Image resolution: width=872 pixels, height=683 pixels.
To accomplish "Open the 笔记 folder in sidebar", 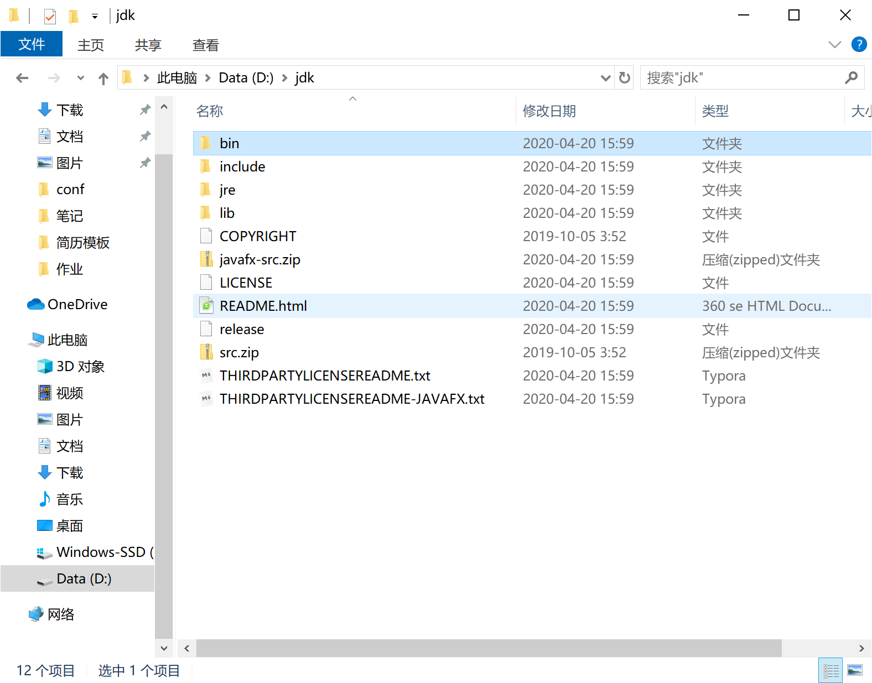I will click(x=70, y=216).
